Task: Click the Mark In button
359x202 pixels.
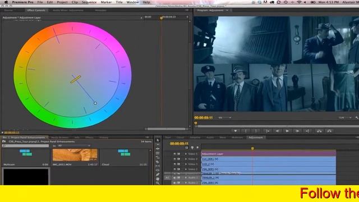Action: click(x=246, y=131)
